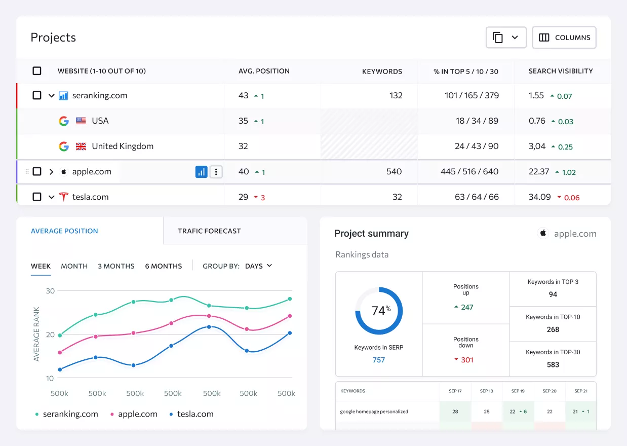Click the seranking.com favicon icon

pyautogui.click(x=63, y=96)
